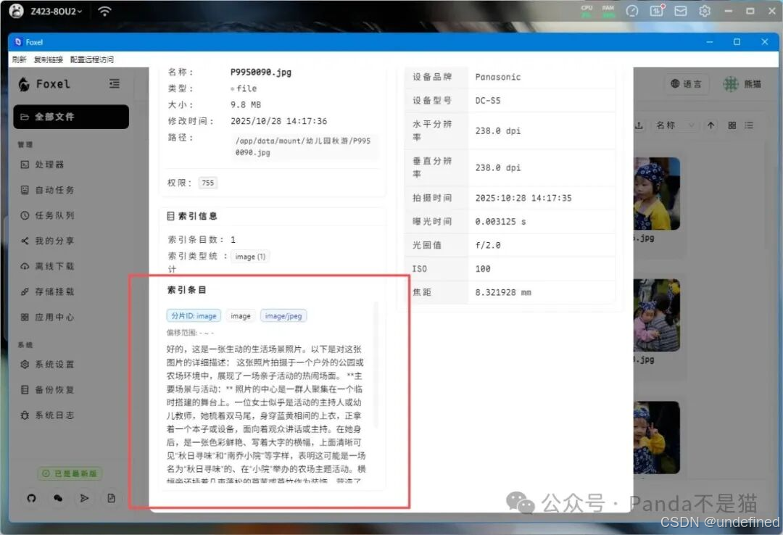Click the 已是最新版 version label
Viewport: 783px width, 535px height.
(70, 473)
